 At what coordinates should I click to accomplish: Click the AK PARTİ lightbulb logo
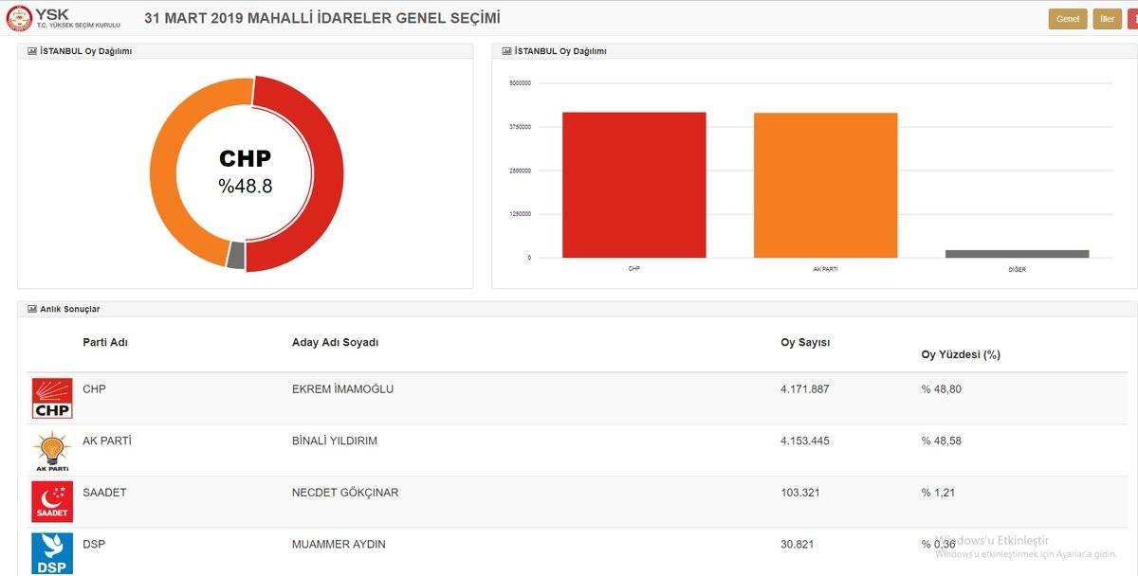52,451
